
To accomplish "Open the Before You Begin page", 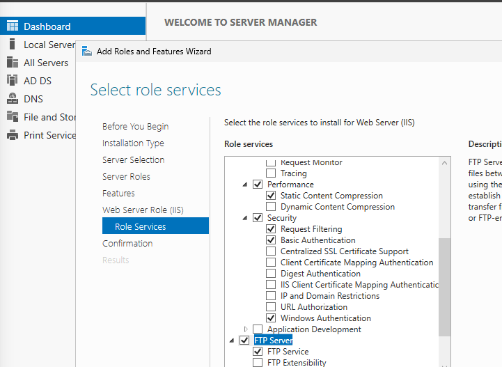I will (x=135, y=126).
